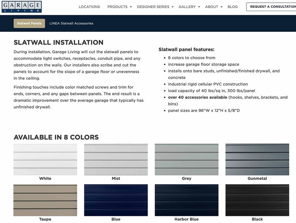Click the Taupe color label
This screenshot has width=296, height=223.
point(45,219)
